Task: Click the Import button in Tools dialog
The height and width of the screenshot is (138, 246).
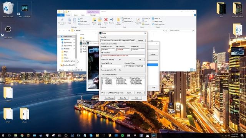Action: point(129,93)
